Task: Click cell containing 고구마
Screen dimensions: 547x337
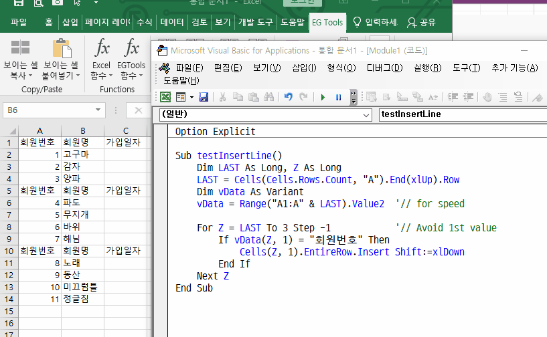Action: pyautogui.click(x=82, y=154)
